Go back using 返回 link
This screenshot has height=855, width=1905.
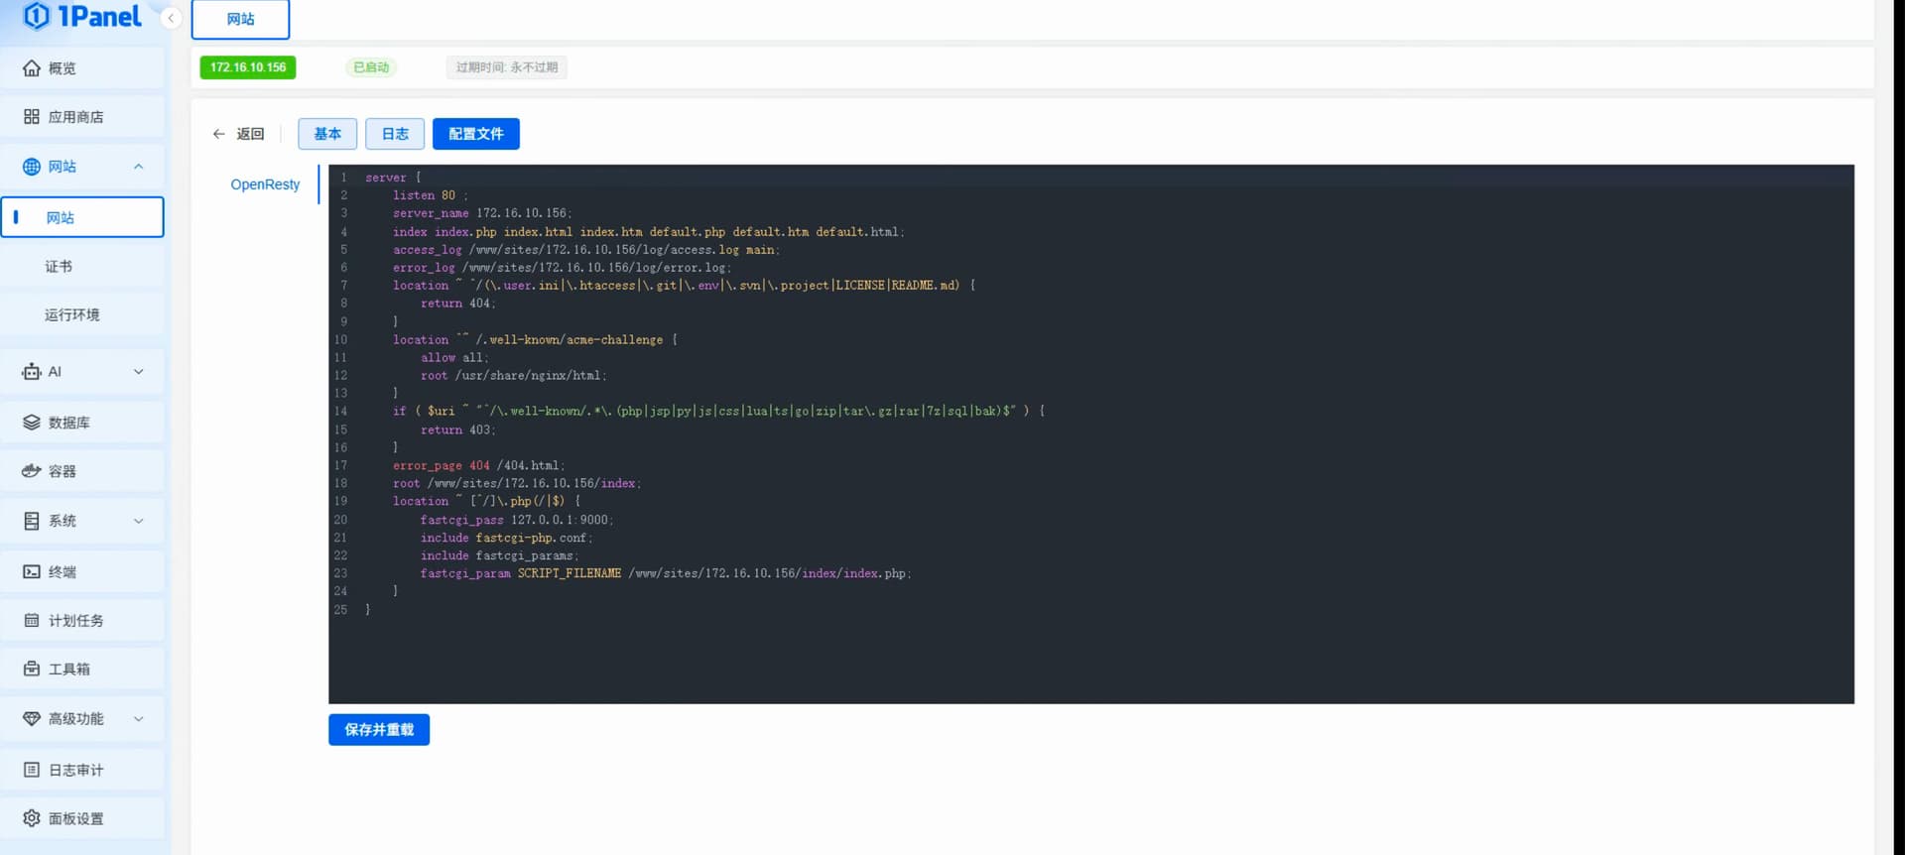tap(239, 134)
